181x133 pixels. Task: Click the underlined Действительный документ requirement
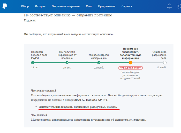click(78, 107)
